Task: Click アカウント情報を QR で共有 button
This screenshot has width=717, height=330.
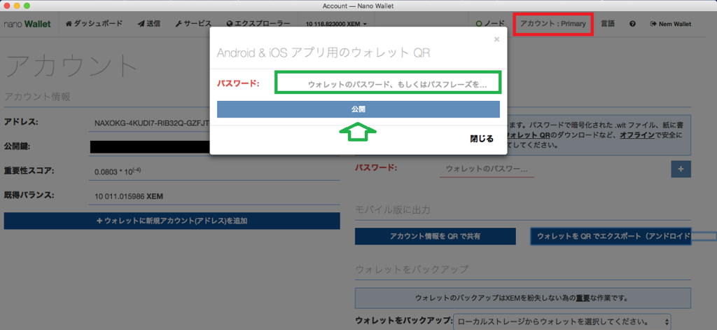Action: tap(436, 236)
